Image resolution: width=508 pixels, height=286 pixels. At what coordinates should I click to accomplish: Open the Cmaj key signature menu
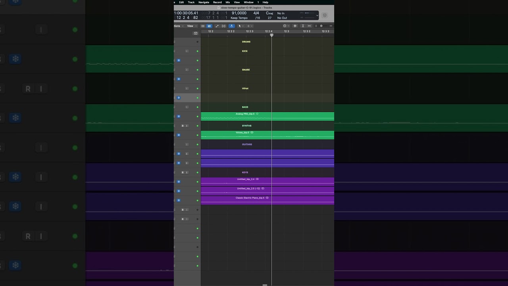tap(269, 13)
